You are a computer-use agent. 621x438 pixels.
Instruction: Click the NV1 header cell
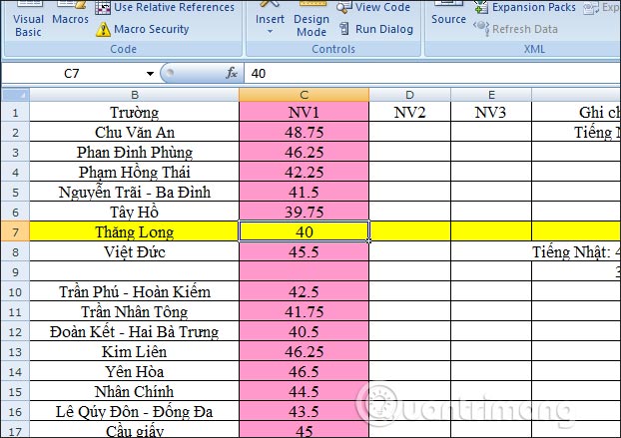[305, 112]
